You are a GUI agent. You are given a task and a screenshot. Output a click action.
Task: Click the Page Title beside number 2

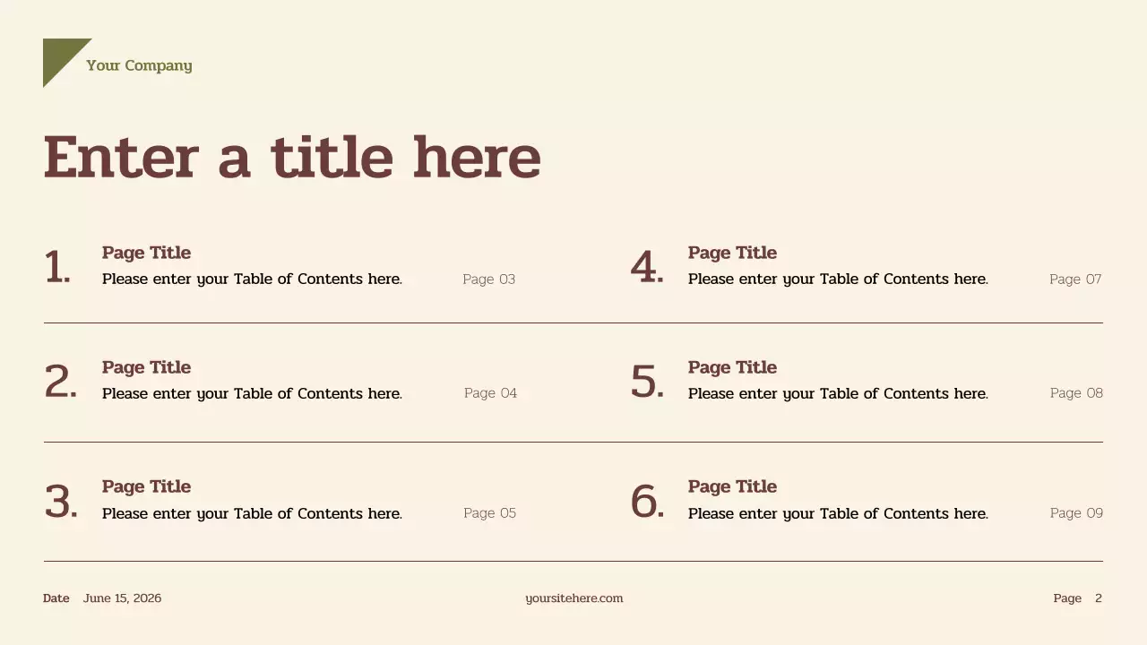146,367
